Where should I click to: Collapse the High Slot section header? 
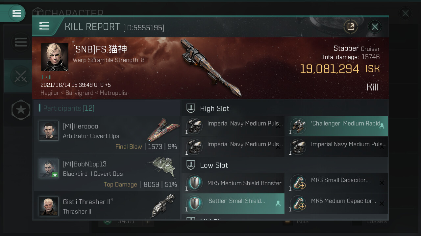click(285, 108)
